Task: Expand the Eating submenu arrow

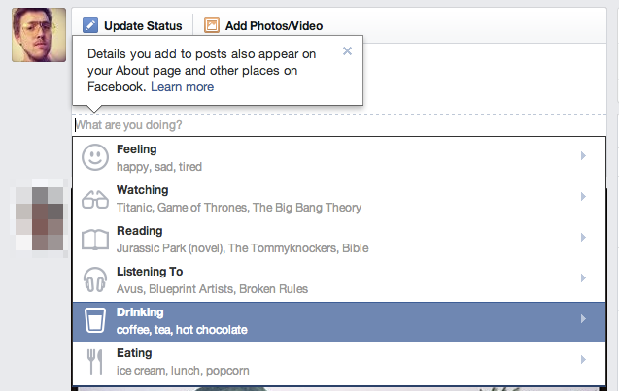Action: [x=583, y=359]
